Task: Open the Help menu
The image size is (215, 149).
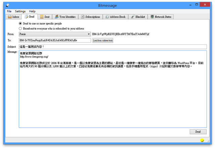Action: tap(32, 11)
